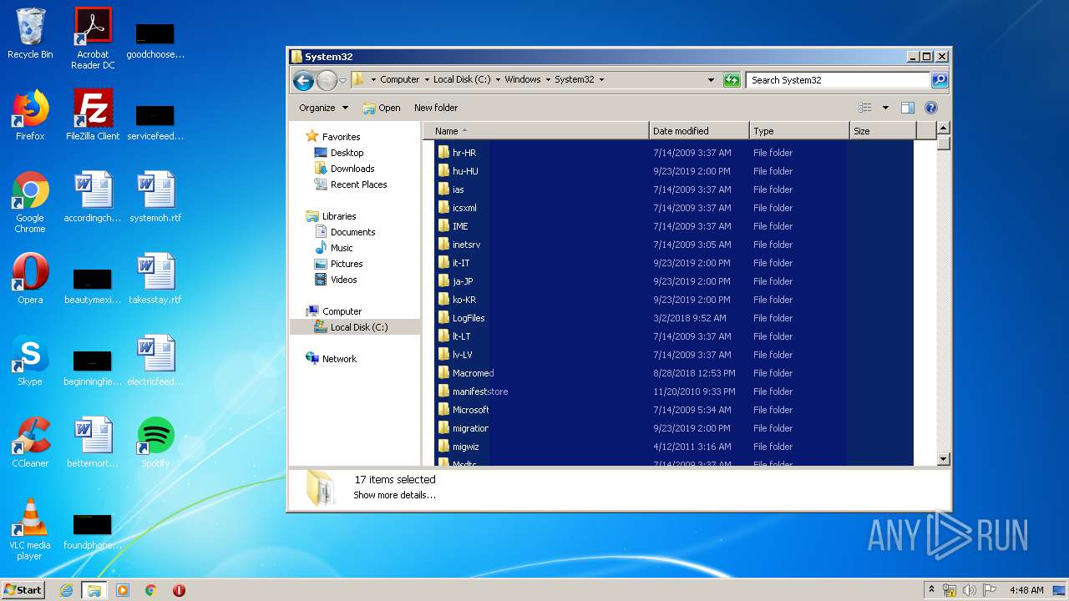Select Desktop in navigation pane

[338, 153]
